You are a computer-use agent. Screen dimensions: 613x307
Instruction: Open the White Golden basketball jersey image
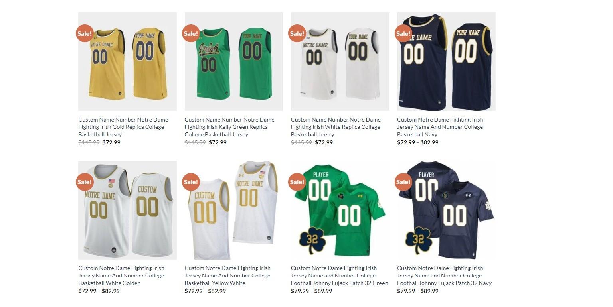click(x=127, y=210)
